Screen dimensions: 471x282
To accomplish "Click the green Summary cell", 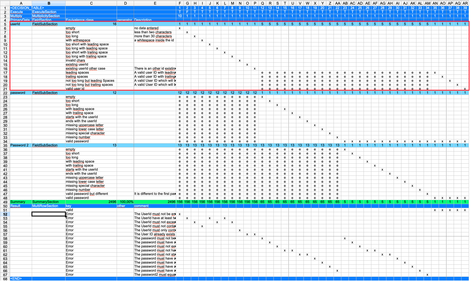I will click(x=21, y=202).
